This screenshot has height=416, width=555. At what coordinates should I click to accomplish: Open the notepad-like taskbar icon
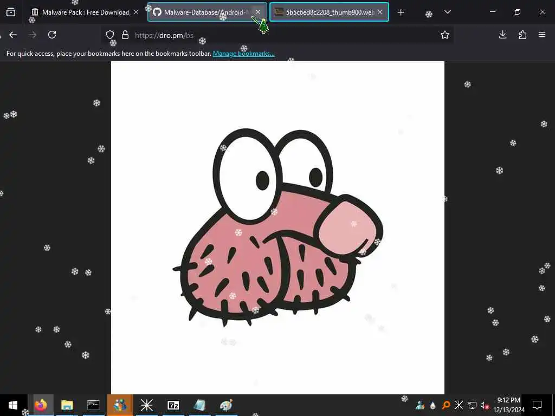(x=199, y=405)
